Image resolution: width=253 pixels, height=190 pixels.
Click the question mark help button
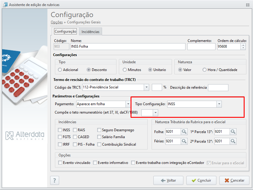point(55,180)
